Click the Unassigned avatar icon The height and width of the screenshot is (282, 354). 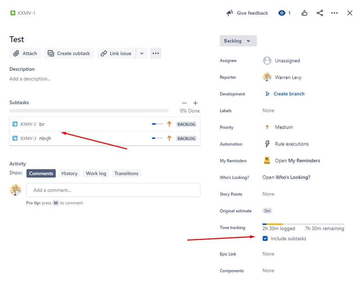(x=267, y=61)
